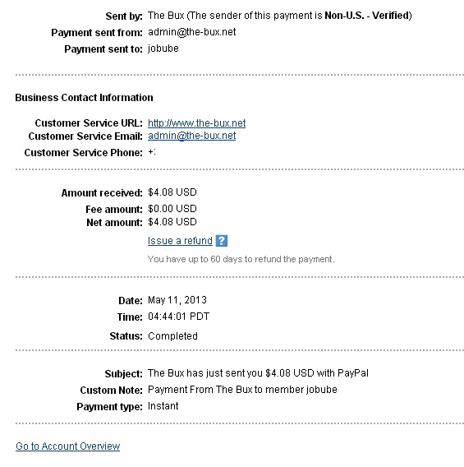
Task: Click the Custom Note payment text
Action: (x=242, y=390)
